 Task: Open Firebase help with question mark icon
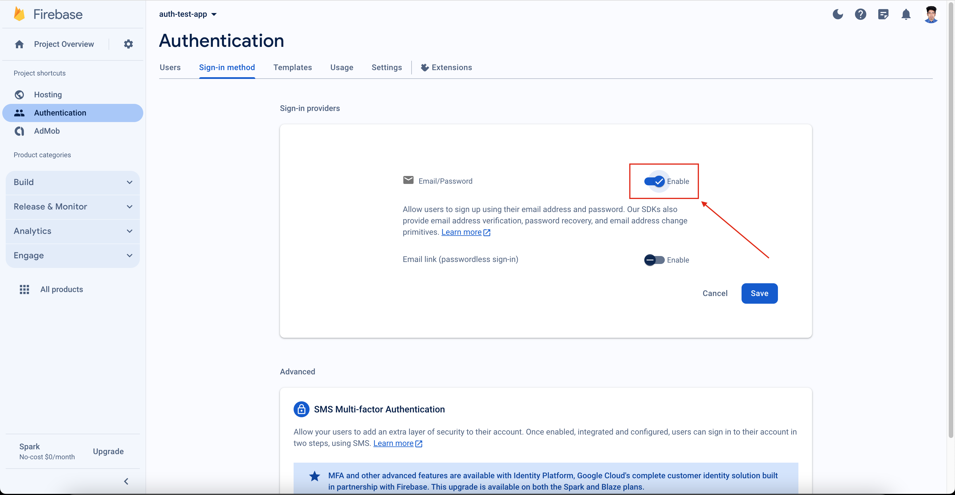tap(860, 14)
